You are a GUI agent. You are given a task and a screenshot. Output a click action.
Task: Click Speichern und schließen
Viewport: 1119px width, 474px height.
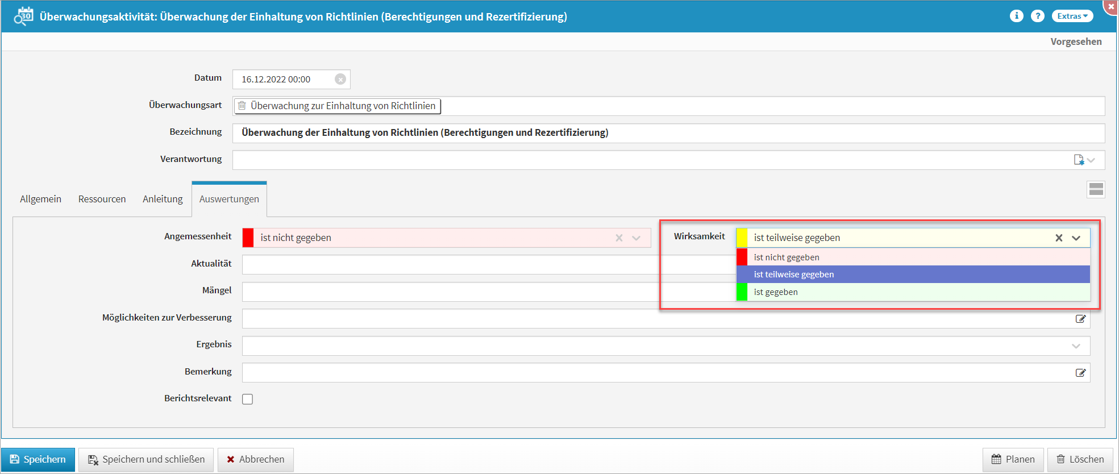[x=146, y=459]
